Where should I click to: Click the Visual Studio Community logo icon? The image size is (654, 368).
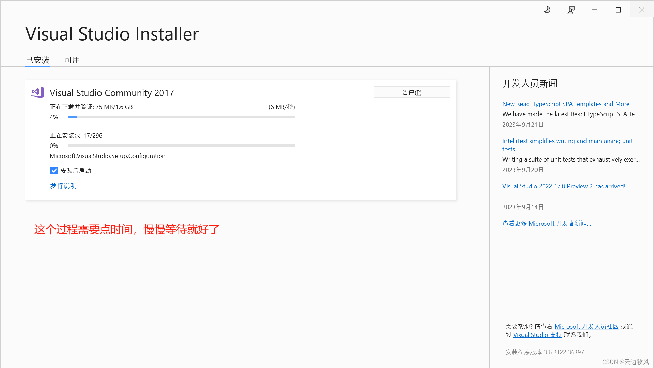click(x=37, y=92)
